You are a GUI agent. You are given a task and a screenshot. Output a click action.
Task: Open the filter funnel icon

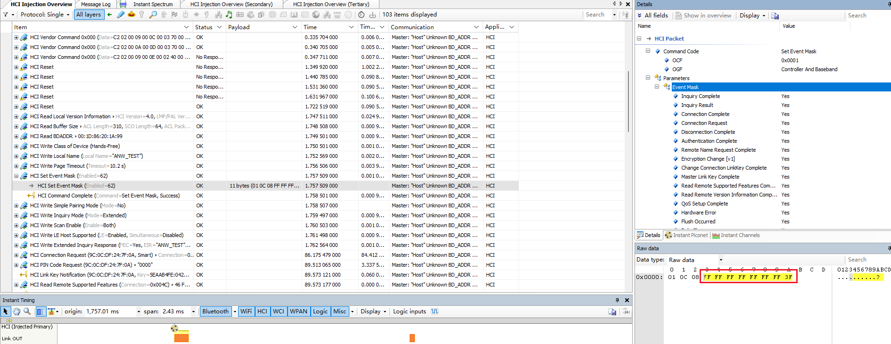point(6,15)
